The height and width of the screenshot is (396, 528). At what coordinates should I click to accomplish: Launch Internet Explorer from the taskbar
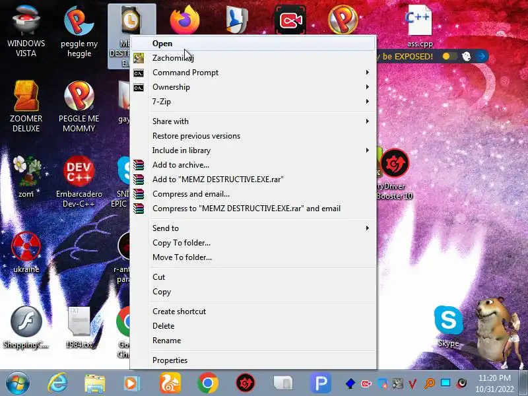coord(57,383)
